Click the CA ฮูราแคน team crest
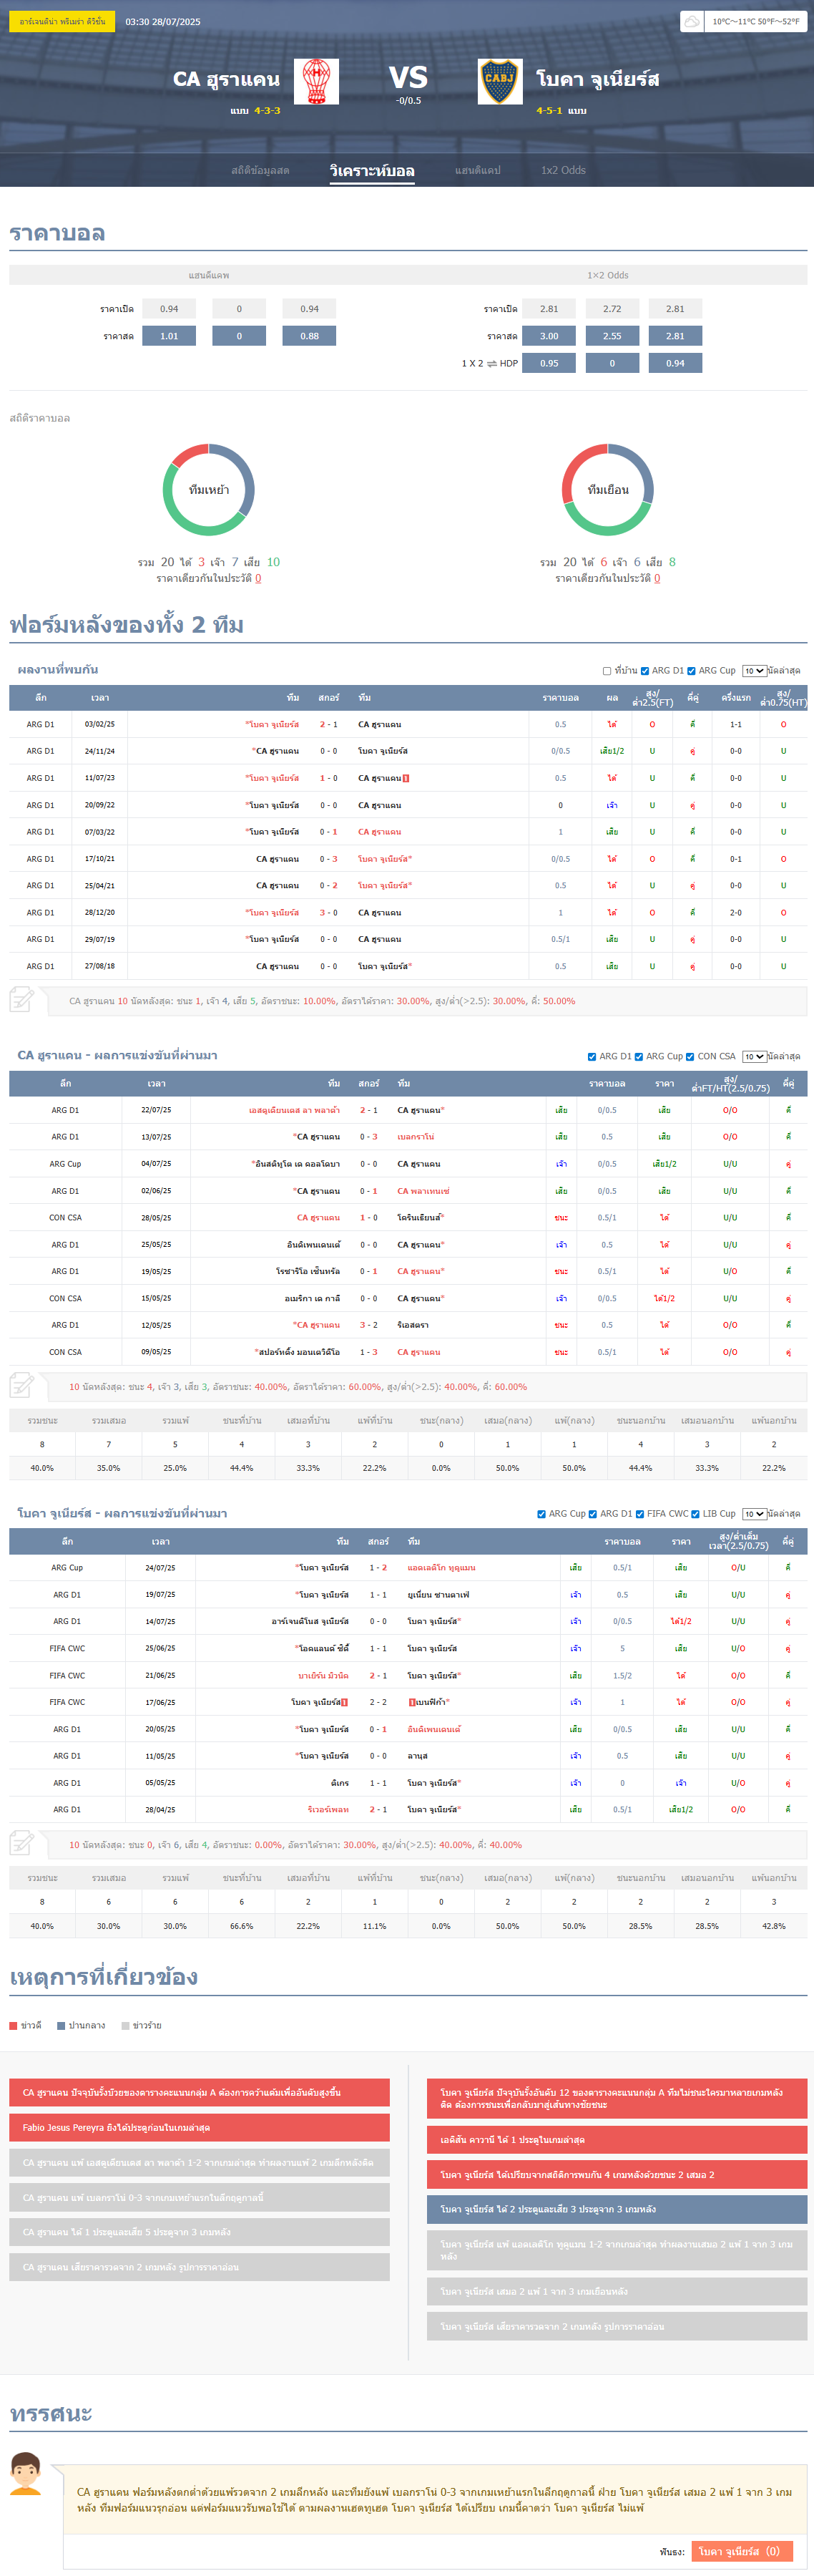 pyautogui.click(x=317, y=81)
